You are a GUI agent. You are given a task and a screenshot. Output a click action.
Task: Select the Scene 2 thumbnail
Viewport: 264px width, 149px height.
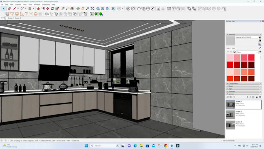[230, 115]
